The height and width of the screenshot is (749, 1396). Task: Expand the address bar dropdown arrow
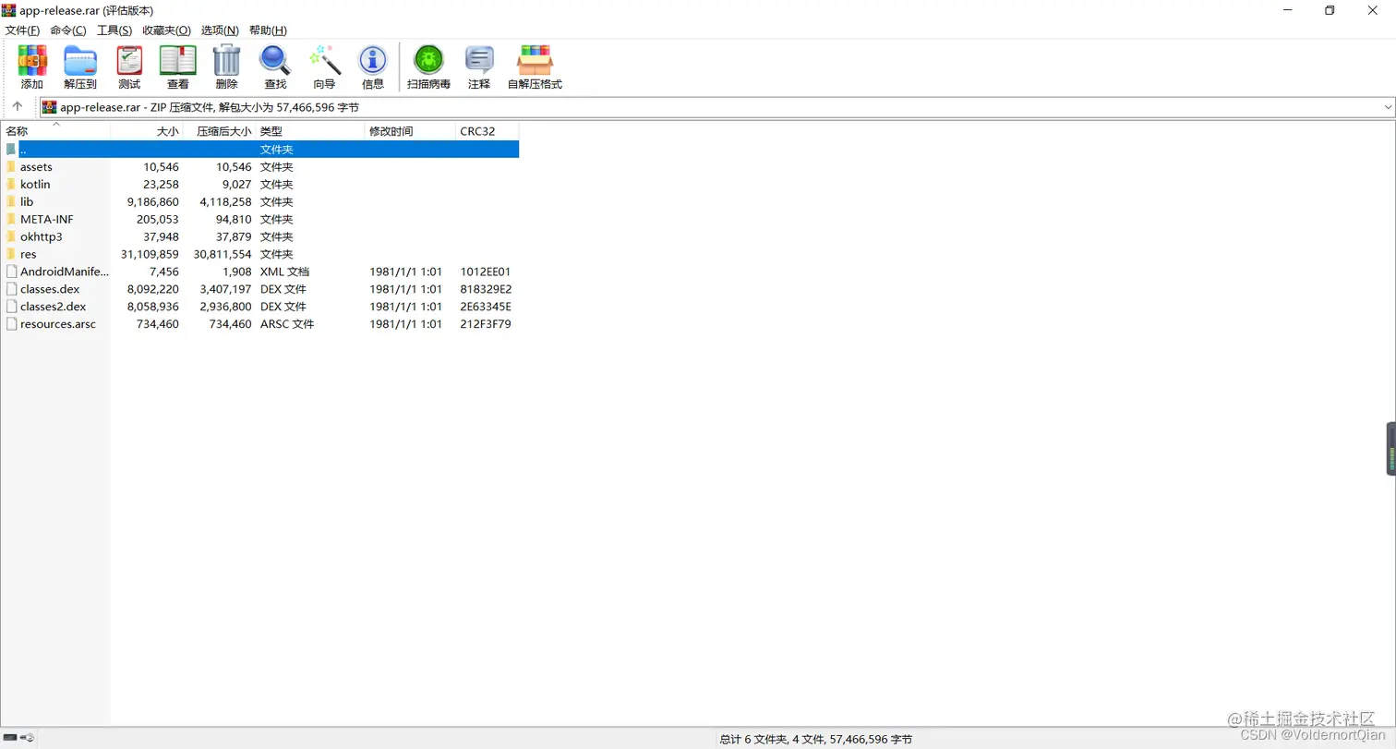[x=1388, y=108]
